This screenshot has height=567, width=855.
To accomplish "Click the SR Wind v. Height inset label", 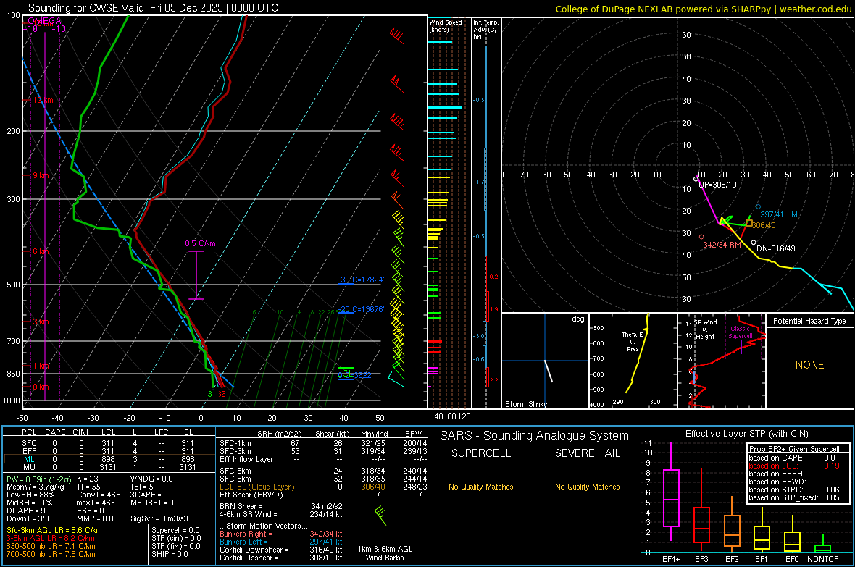I will tap(706, 329).
